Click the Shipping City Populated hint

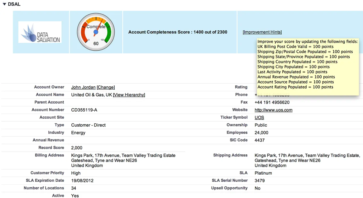(x=293, y=67)
